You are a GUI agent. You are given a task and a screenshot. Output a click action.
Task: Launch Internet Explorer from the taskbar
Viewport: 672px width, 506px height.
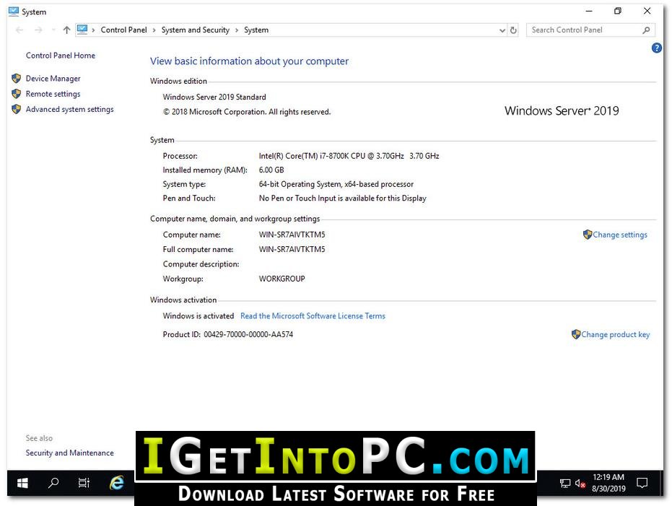coord(117,483)
